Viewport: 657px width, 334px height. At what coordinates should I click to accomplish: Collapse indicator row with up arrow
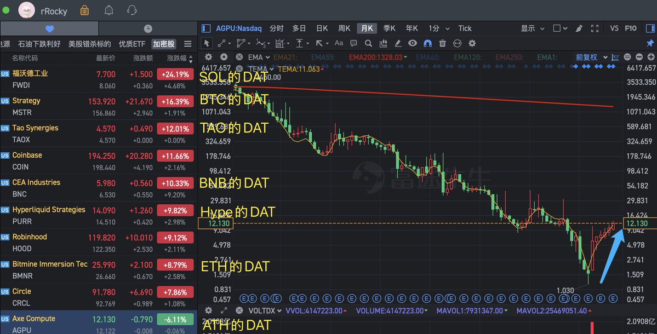coord(224,57)
